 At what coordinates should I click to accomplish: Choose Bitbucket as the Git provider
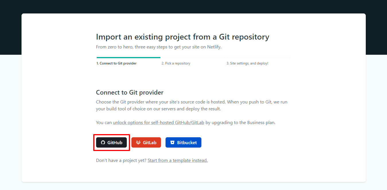[183, 142]
